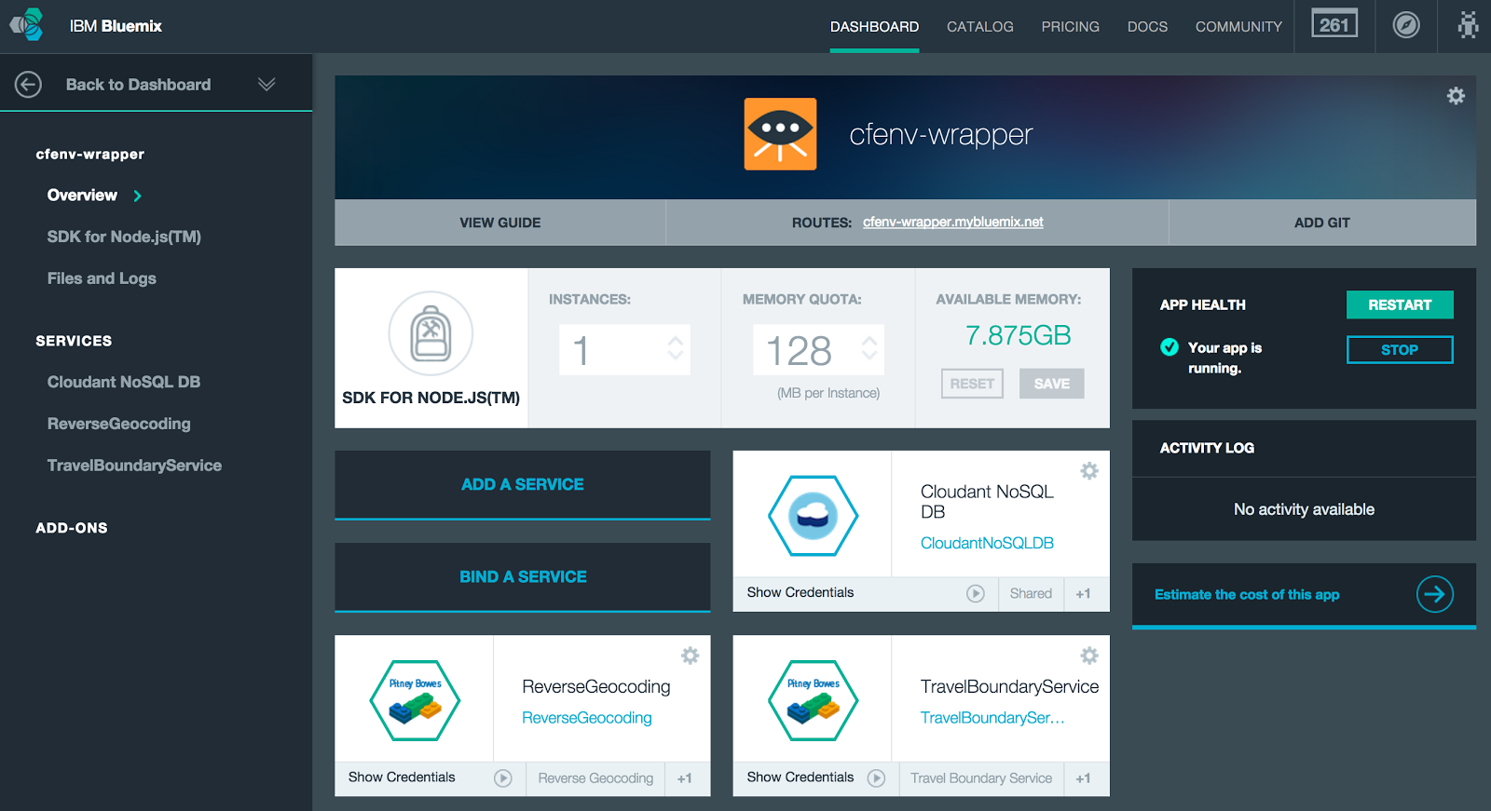Adjust the Instances stepper arrows

pyautogui.click(x=676, y=349)
